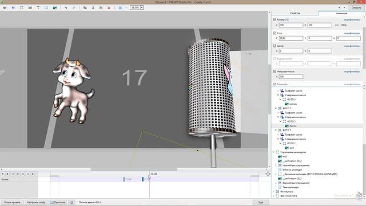Click the Просмотр preview button
The height and width of the screenshot is (206, 366).
click(58, 203)
